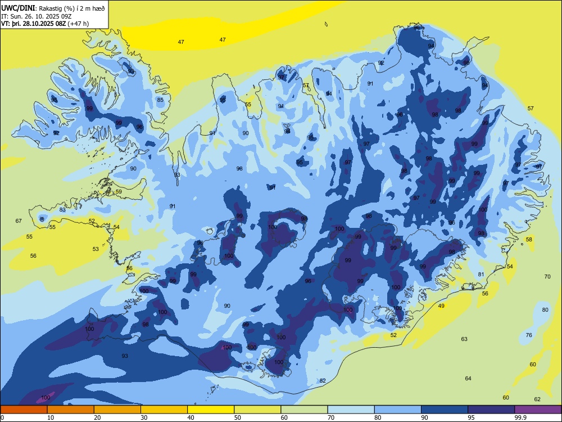
Task: Click the humidity value '59' on the map
Action: coord(119,192)
